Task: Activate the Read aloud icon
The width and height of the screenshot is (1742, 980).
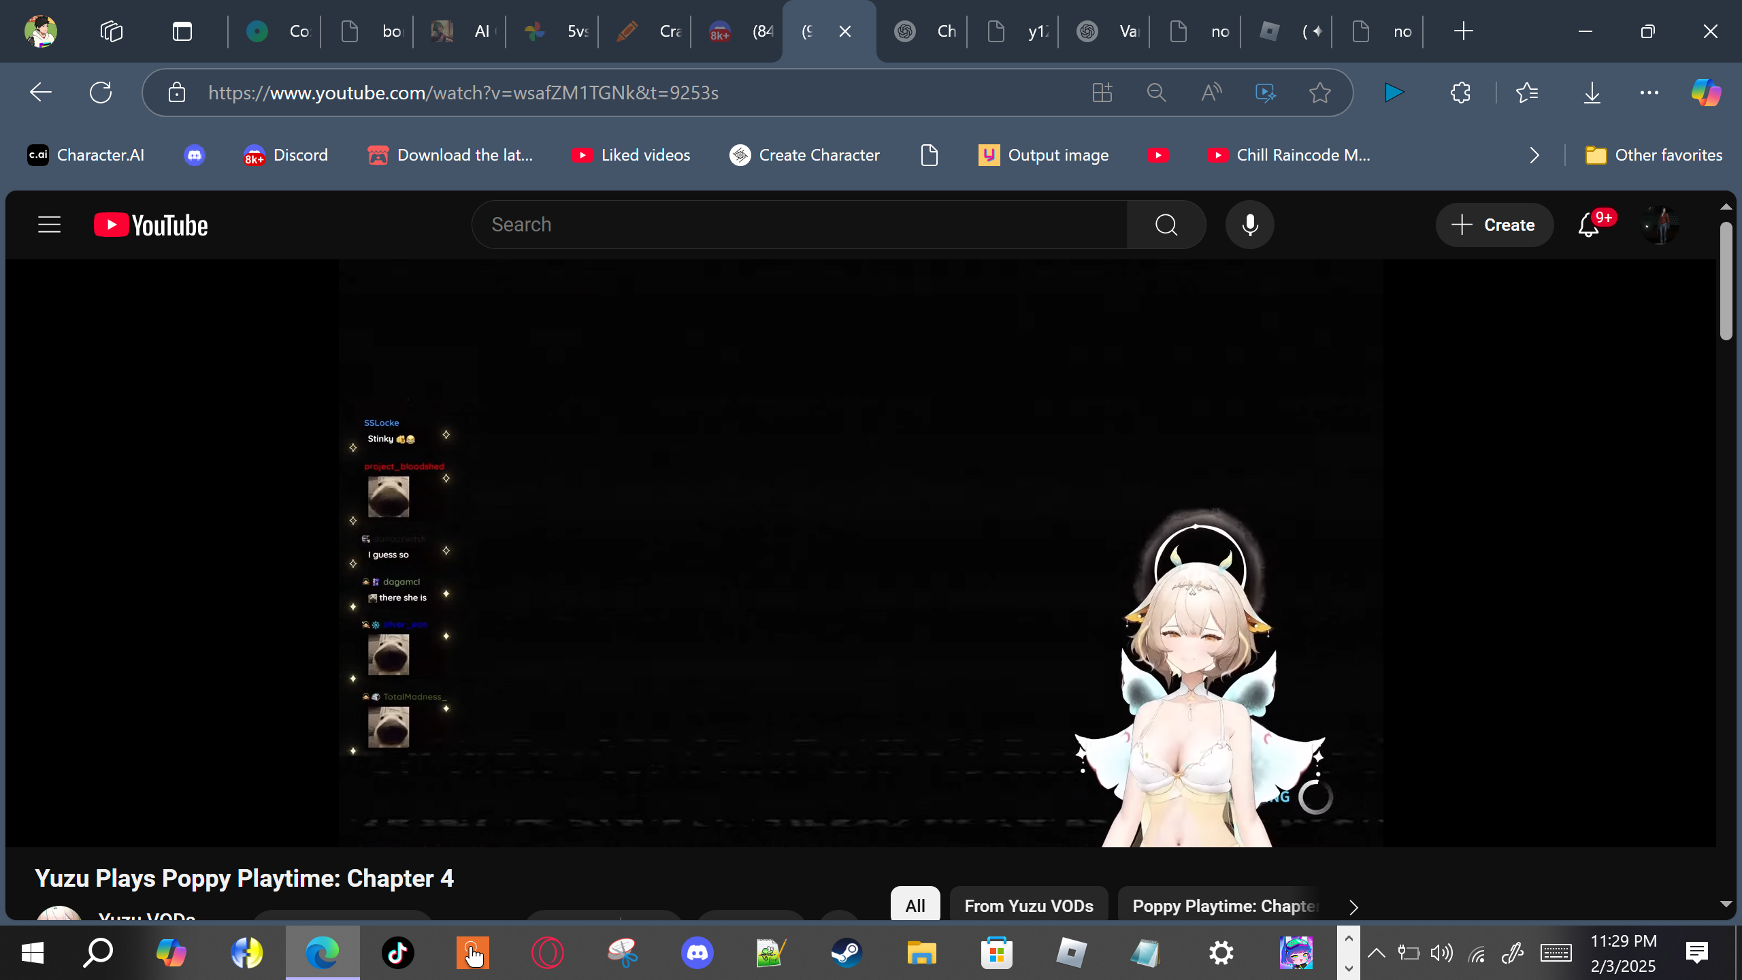Action: (x=1211, y=93)
